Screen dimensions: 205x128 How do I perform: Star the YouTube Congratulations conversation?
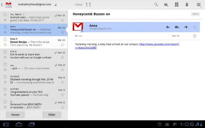point(62,95)
